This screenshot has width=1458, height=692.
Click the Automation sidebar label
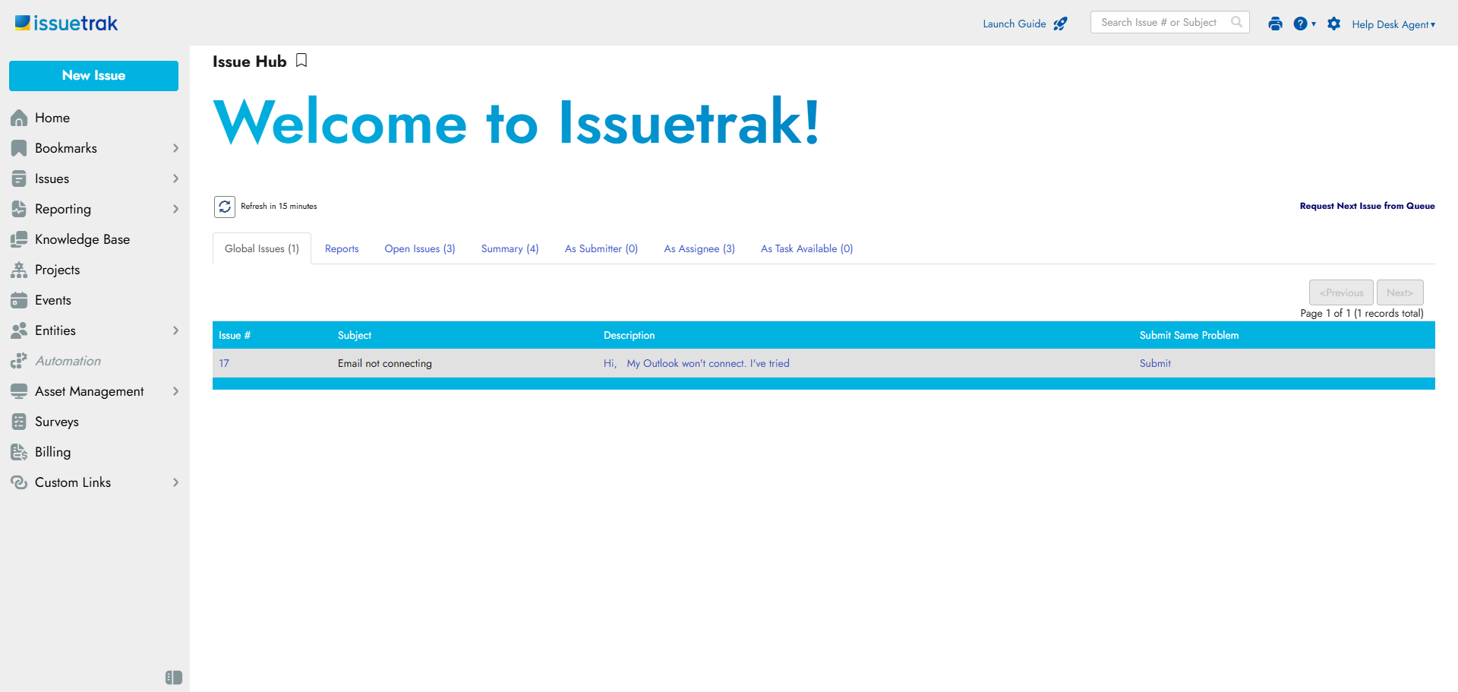pos(68,361)
